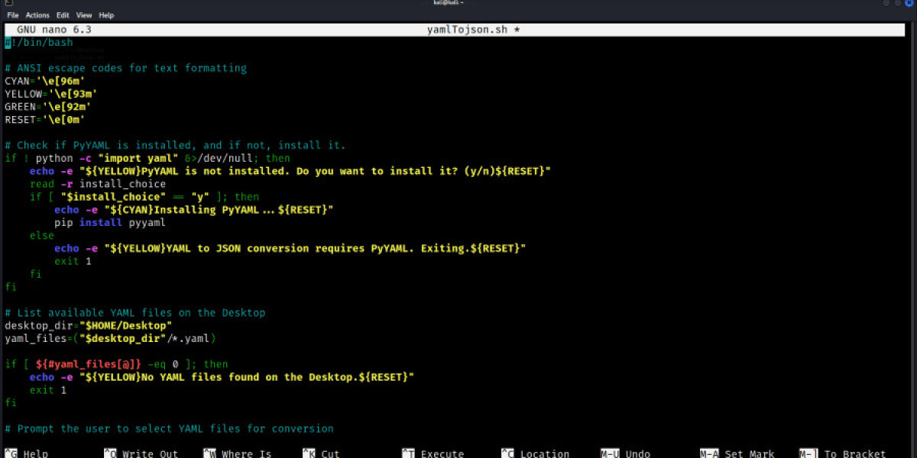
Task: Click Set Mark in the nano shortcut bar
Action: (x=739, y=452)
